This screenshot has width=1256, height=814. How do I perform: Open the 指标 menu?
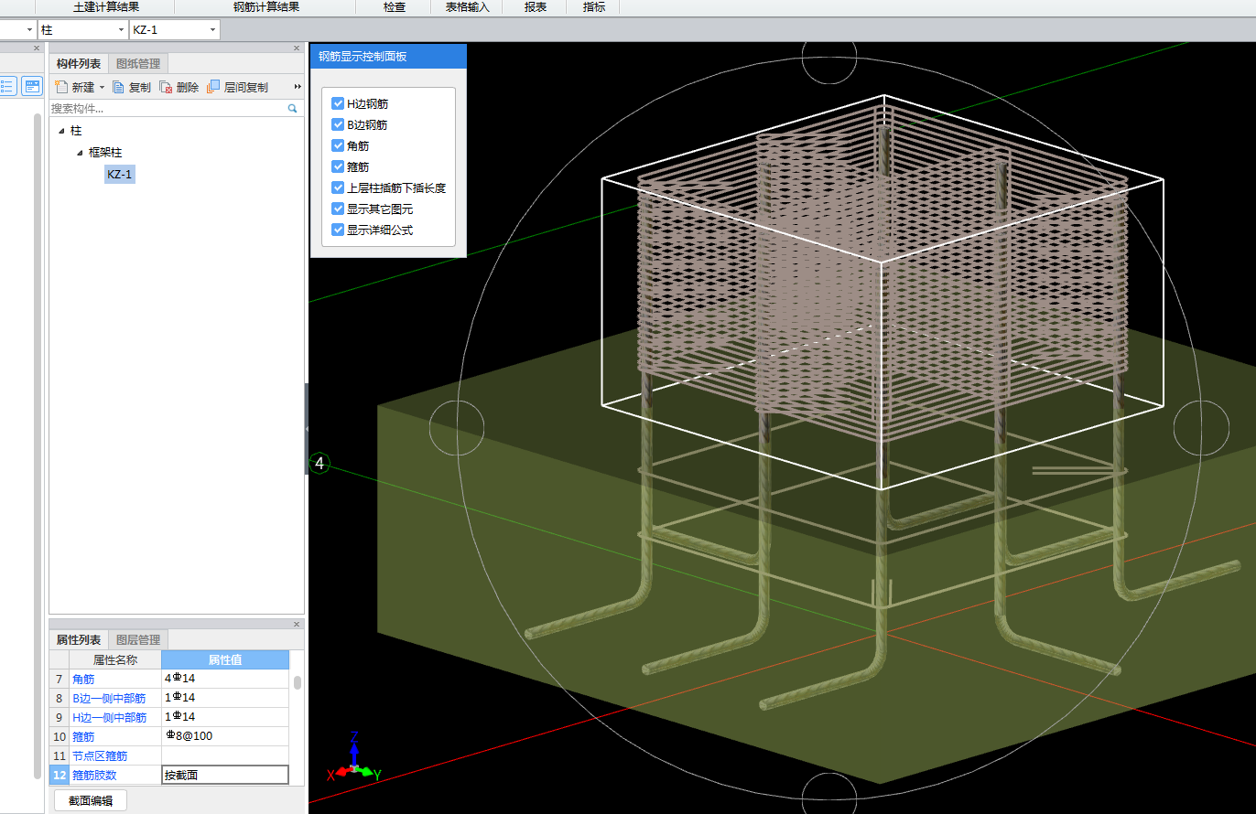click(593, 7)
